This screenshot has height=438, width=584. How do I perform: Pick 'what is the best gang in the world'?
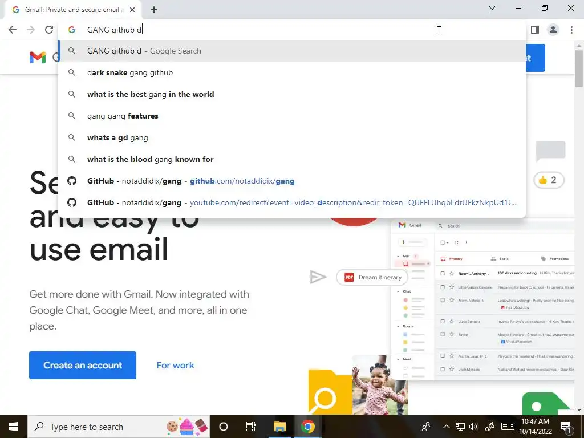click(x=292, y=94)
